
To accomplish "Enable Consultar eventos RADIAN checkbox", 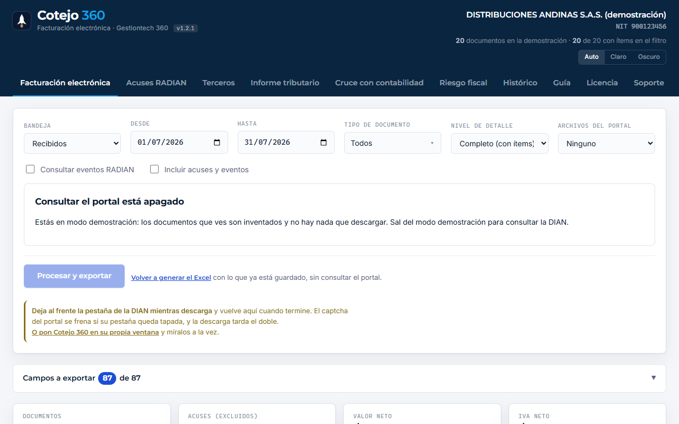I will (x=30, y=169).
